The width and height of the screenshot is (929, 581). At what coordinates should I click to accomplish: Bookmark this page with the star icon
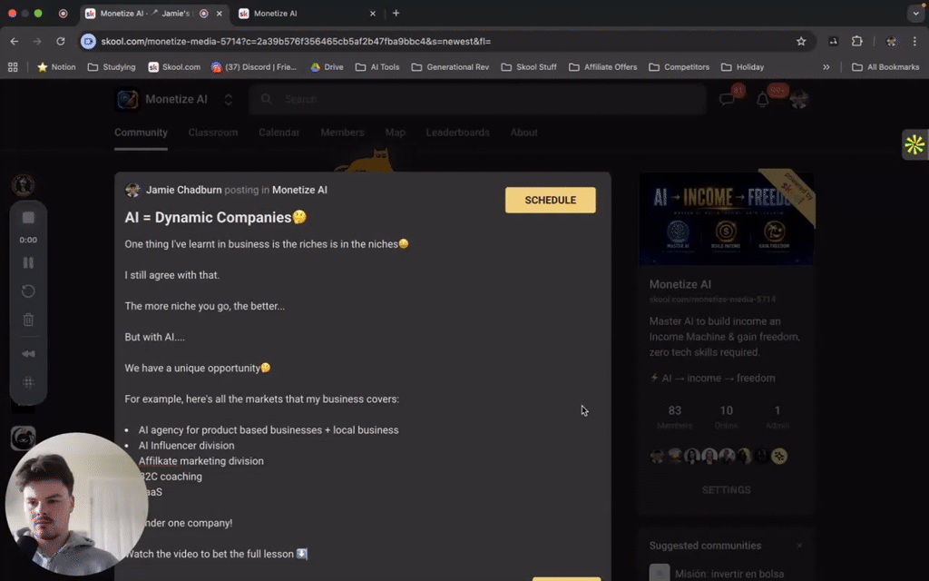[801, 41]
